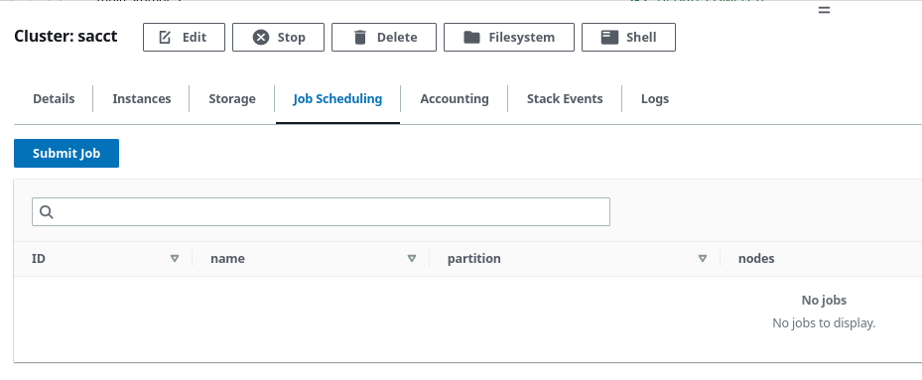Sort jobs by name column arrow

pos(412,258)
